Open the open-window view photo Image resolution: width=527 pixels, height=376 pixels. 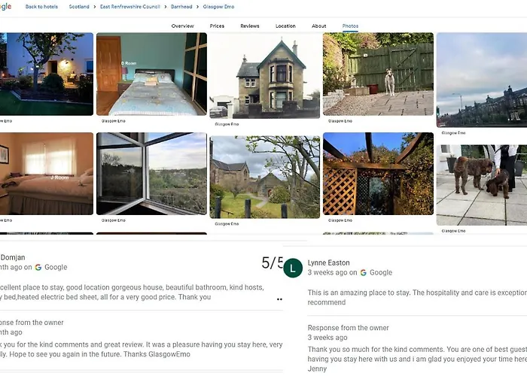(151, 174)
